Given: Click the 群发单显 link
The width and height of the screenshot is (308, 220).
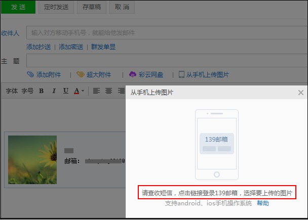Looking at the screenshot, I should pyautogui.click(x=103, y=47).
